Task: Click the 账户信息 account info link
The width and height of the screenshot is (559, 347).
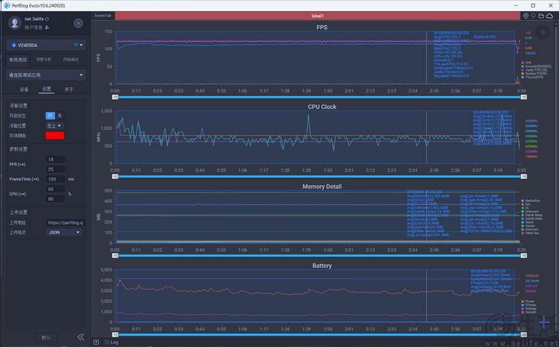Action: (34, 28)
